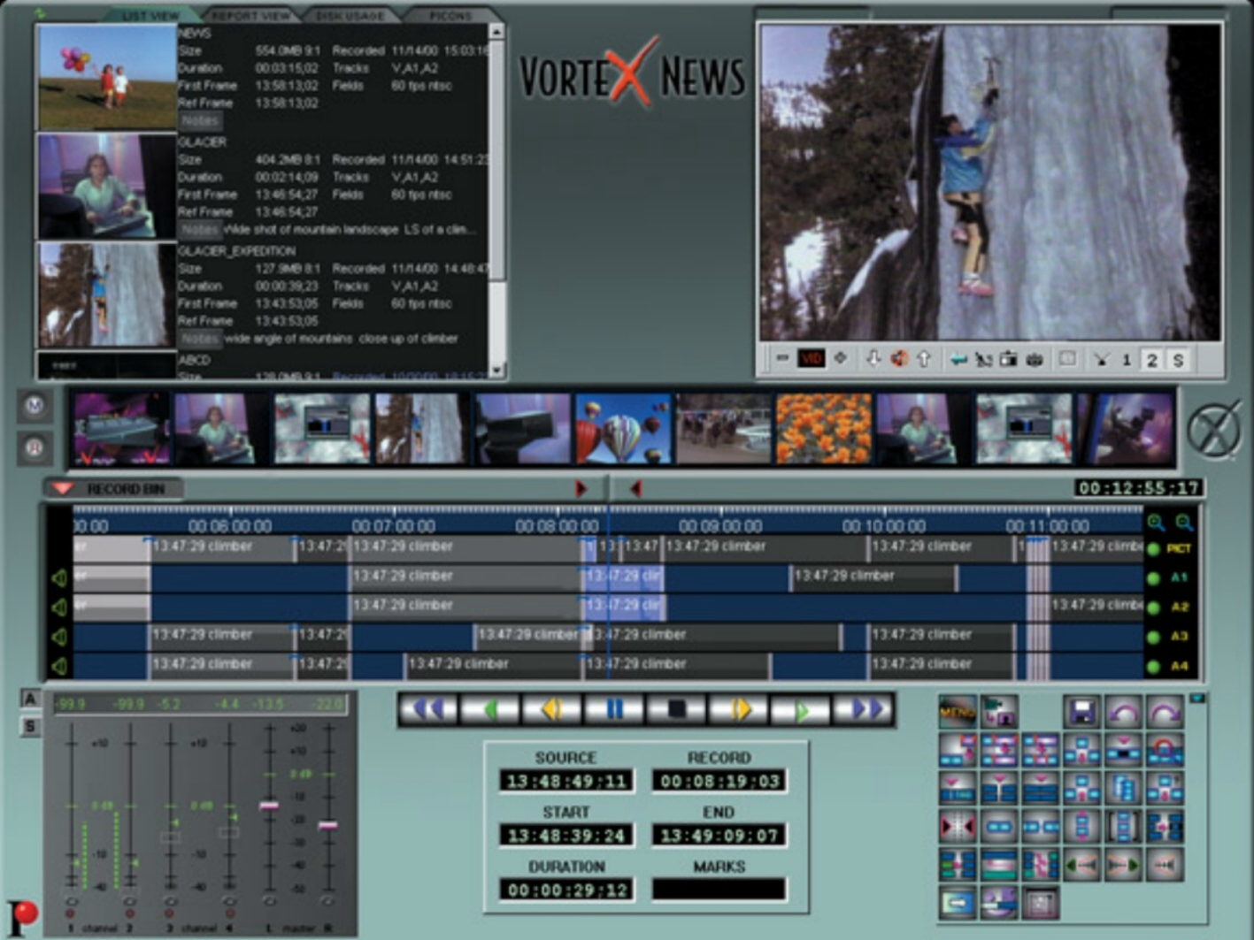Mute the A4 track speaker icon
Screen dimensions: 1254x940
point(59,666)
